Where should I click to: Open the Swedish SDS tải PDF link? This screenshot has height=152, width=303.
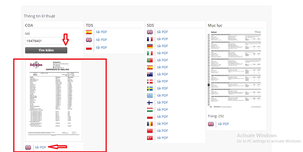162,88
